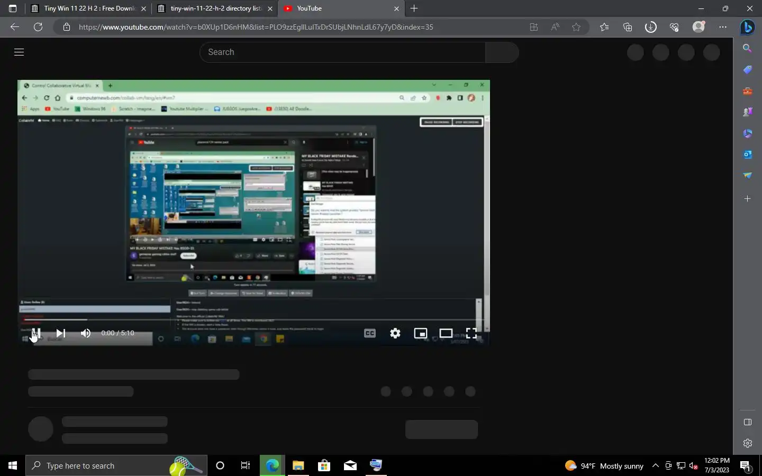Viewport: 762px width, 476px height.
Task: Open Edge sidebar settings gear
Action: (x=747, y=443)
